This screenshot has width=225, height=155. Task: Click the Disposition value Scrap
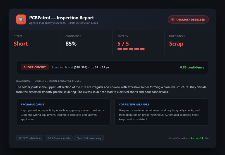click(x=176, y=44)
